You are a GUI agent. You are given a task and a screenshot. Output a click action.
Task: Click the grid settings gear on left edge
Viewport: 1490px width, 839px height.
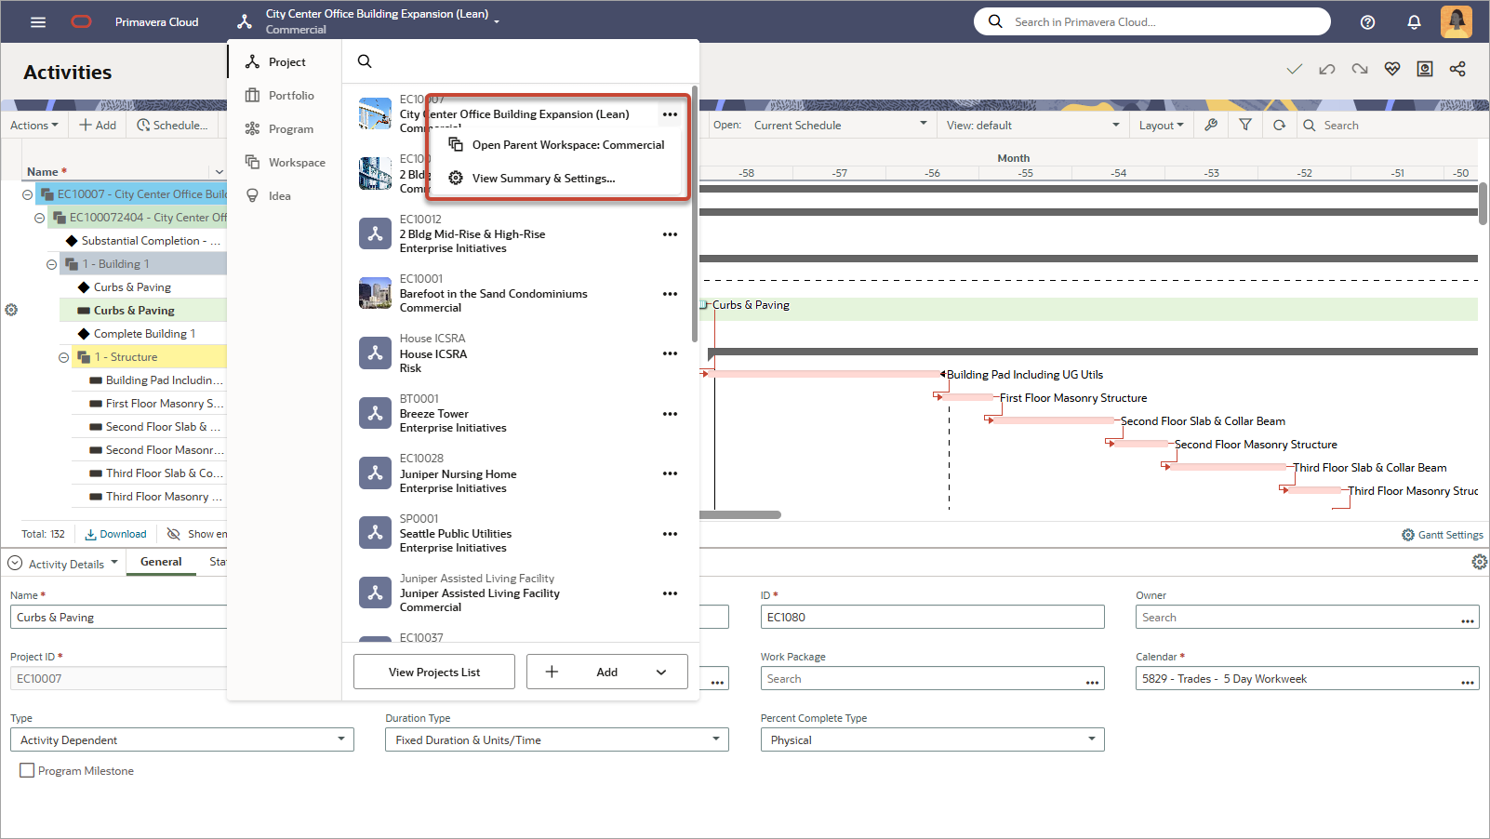pos(11,310)
